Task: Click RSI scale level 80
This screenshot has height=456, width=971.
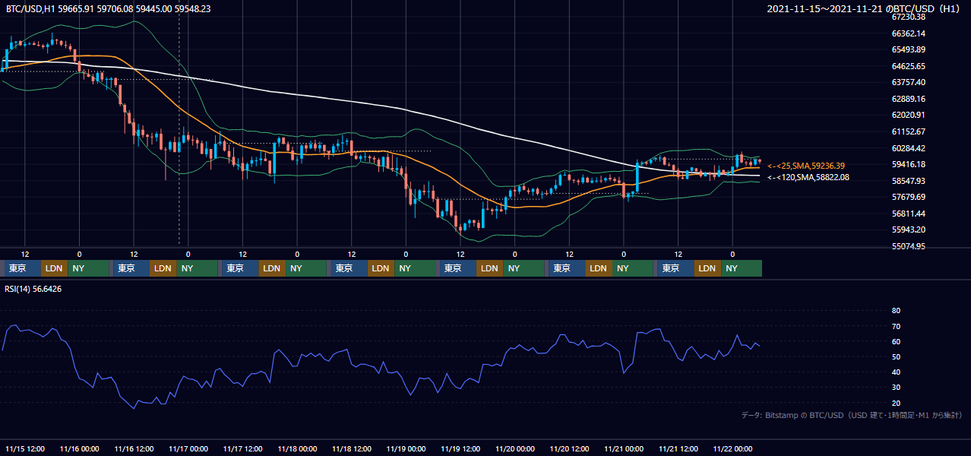Action: point(896,311)
